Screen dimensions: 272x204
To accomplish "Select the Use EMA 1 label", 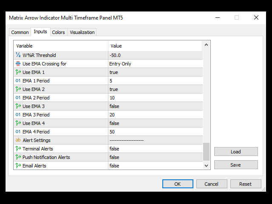I will [34, 72].
